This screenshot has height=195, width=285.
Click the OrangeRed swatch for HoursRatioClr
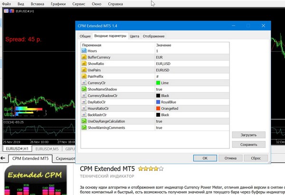[158, 108]
